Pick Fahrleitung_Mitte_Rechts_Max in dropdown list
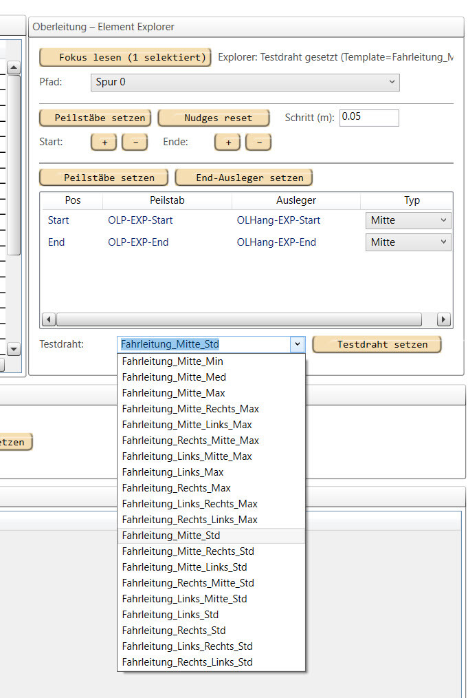Image resolution: width=468 pixels, height=698 pixels. (190, 409)
